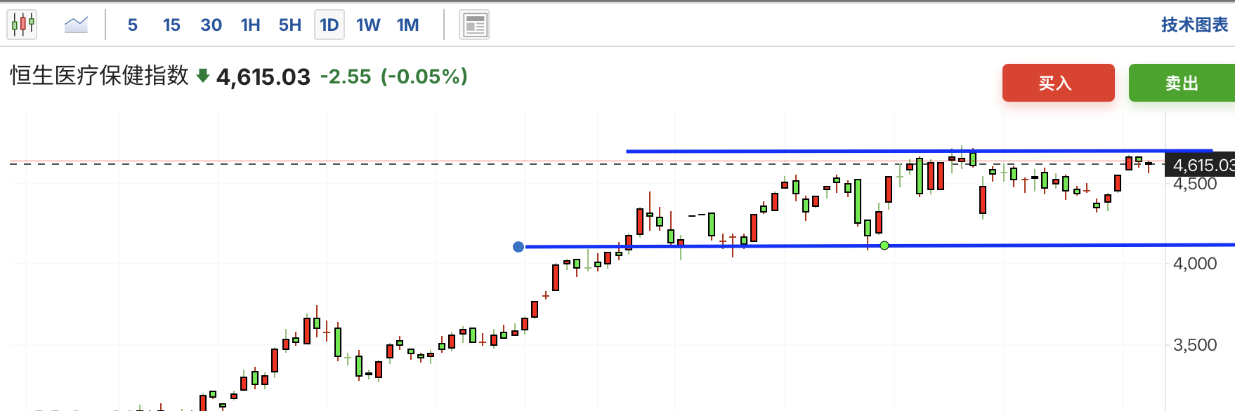Screen dimensions: 1235x411
Task: Switch chart to 1M timeframe
Action: coord(408,25)
